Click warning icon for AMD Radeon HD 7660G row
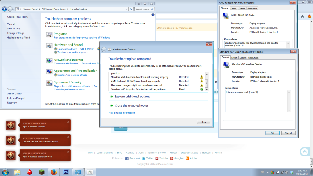Screen dimensions: 313x176 pyautogui.click(x=202, y=81)
